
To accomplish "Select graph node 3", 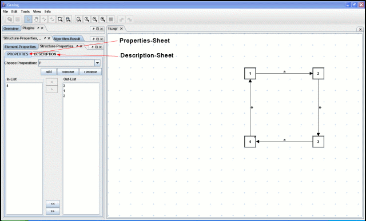I will pos(318,142).
